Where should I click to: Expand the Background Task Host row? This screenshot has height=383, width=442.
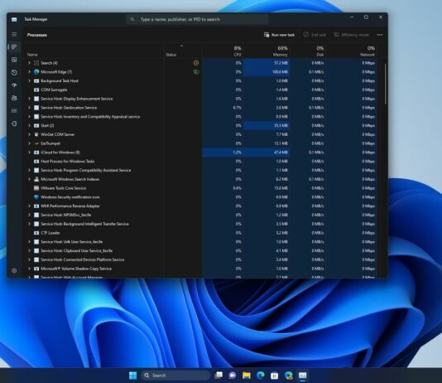tap(29, 80)
